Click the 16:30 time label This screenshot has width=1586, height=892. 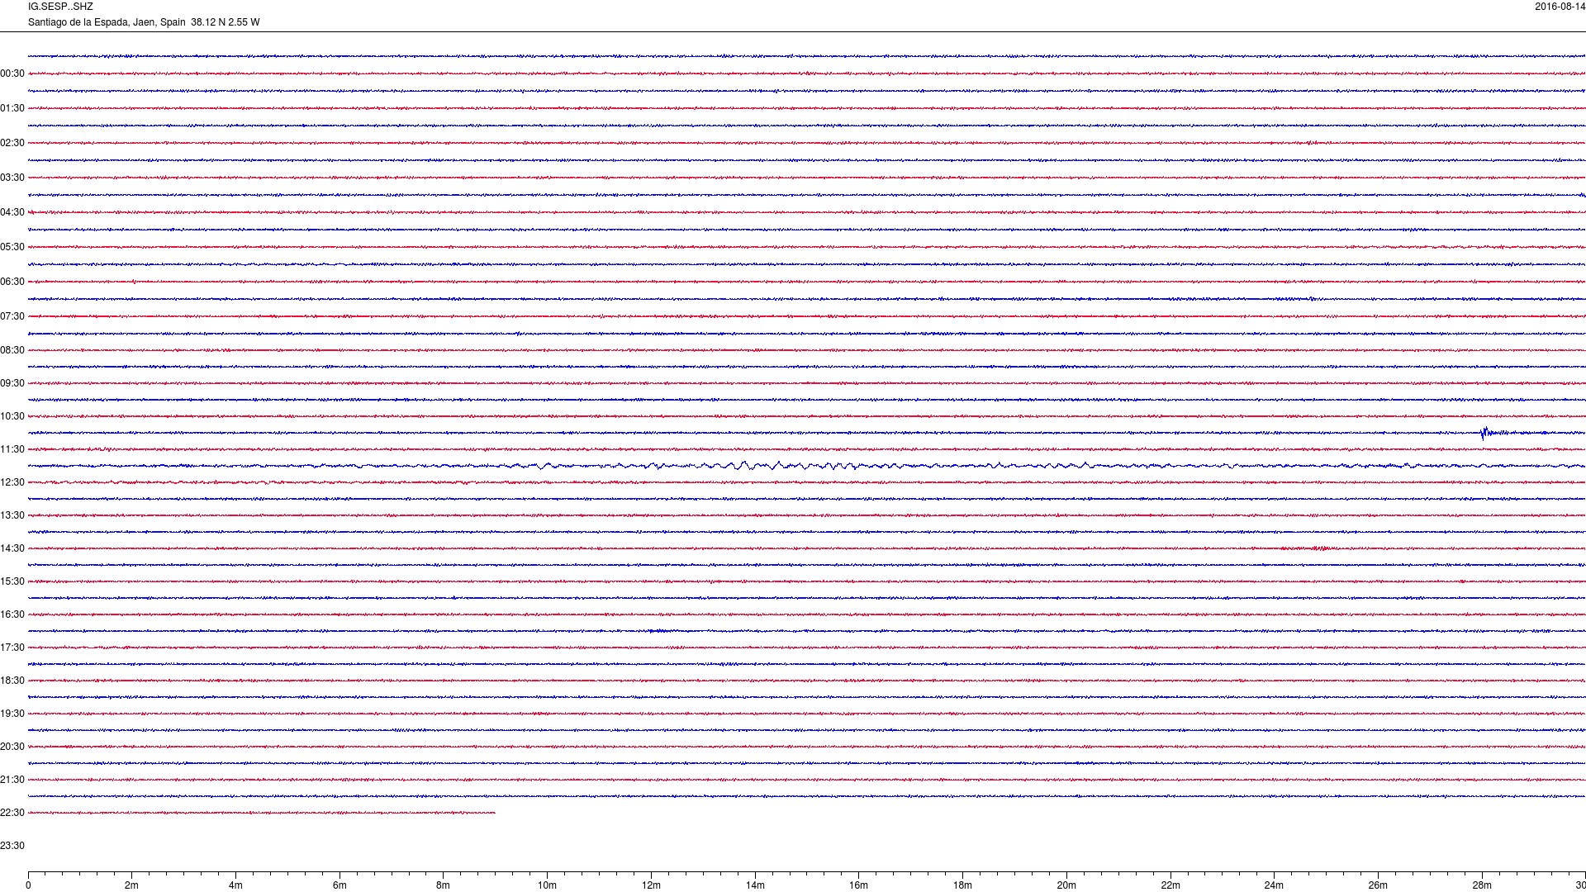pos(12,614)
